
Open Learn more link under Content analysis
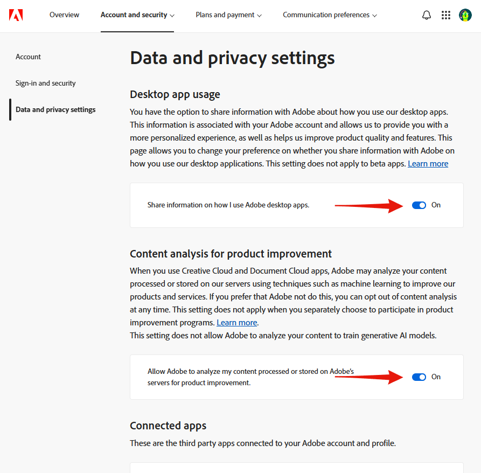(x=237, y=322)
